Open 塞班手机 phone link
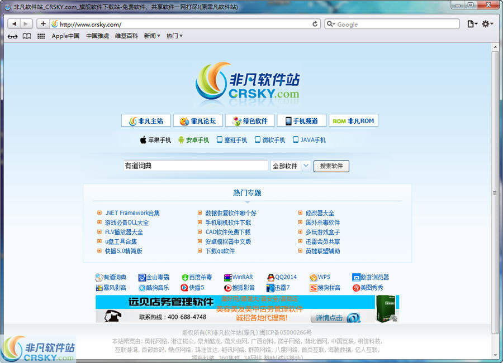The image size is (503, 363). click(232, 140)
